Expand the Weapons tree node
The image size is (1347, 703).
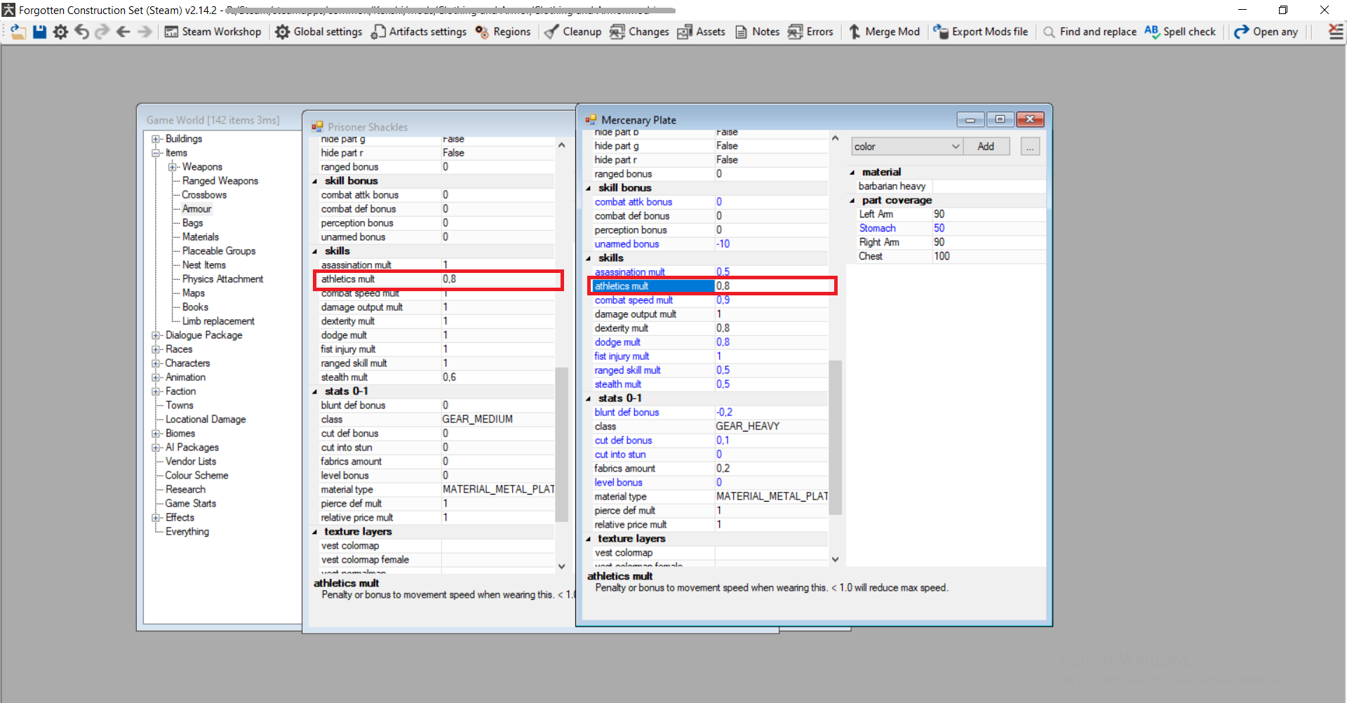coord(173,167)
